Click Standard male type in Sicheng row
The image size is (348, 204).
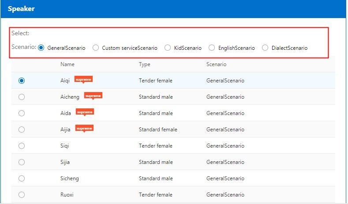[156, 178]
